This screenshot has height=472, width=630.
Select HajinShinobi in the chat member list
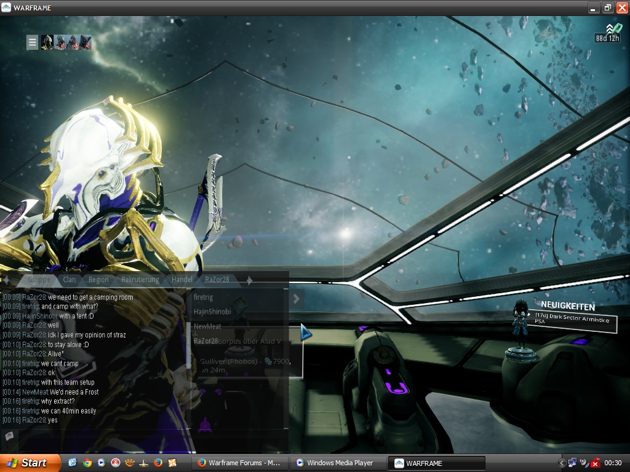[x=212, y=312]
